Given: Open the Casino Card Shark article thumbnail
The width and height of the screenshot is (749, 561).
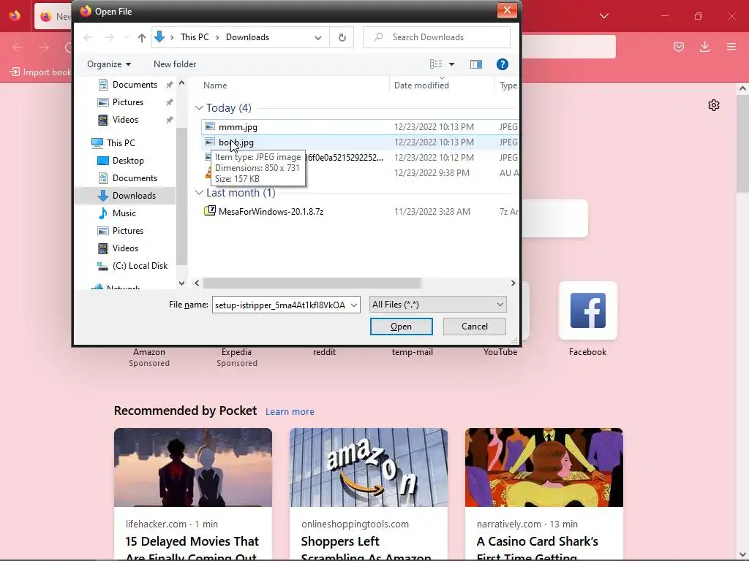Looking at the screenshot, I should 544,467.
